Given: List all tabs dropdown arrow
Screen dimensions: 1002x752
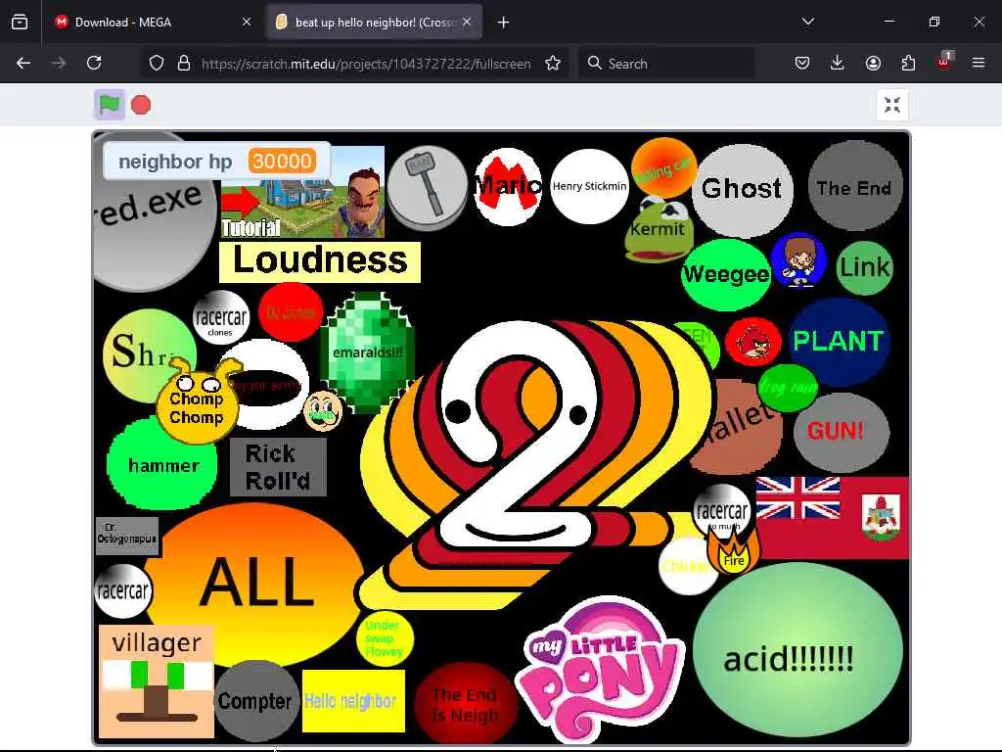Looking at the screenshot, I should click(x=807, y=22).
